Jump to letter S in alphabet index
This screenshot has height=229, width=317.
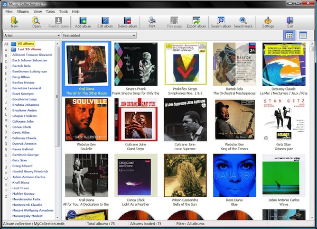(6, 155)
